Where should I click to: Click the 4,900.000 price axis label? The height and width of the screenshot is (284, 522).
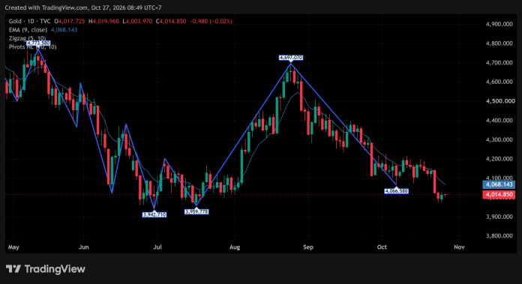point(499,24)
